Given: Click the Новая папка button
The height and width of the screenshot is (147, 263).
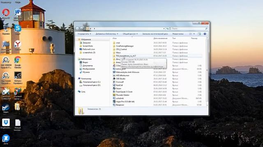Looking at the screenshot, I should (x=178, y=34).
